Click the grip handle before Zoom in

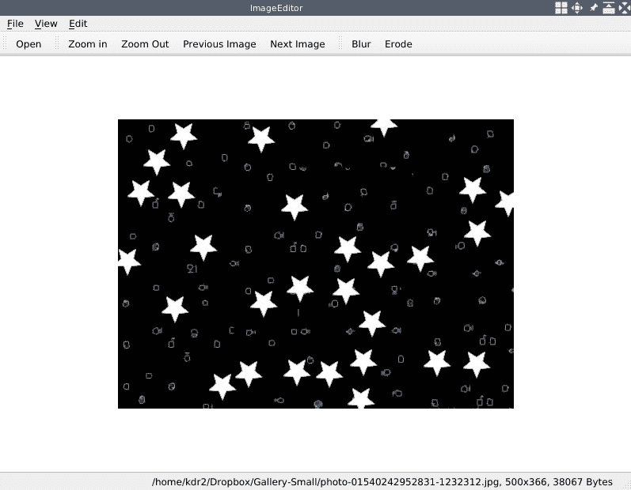pos(58,44)
